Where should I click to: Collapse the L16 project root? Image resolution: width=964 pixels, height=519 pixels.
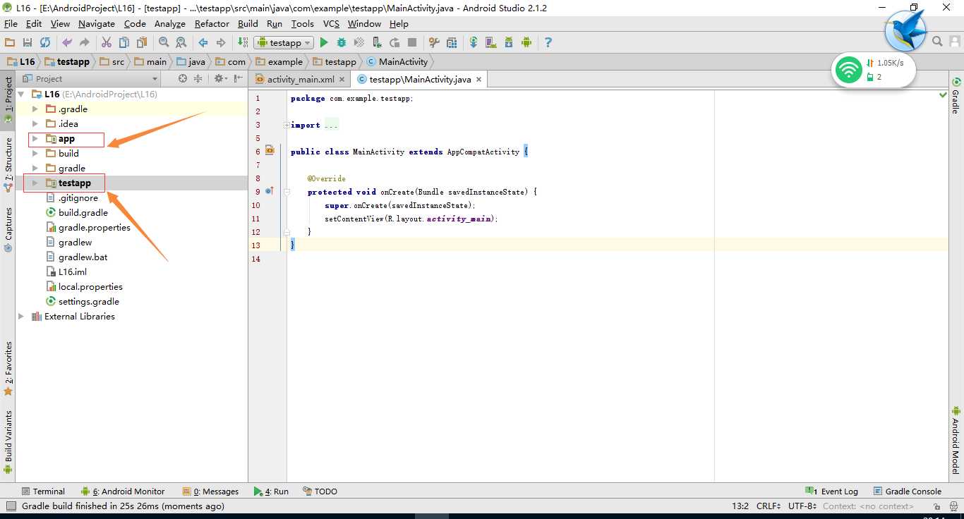click(x=21, y=94)
